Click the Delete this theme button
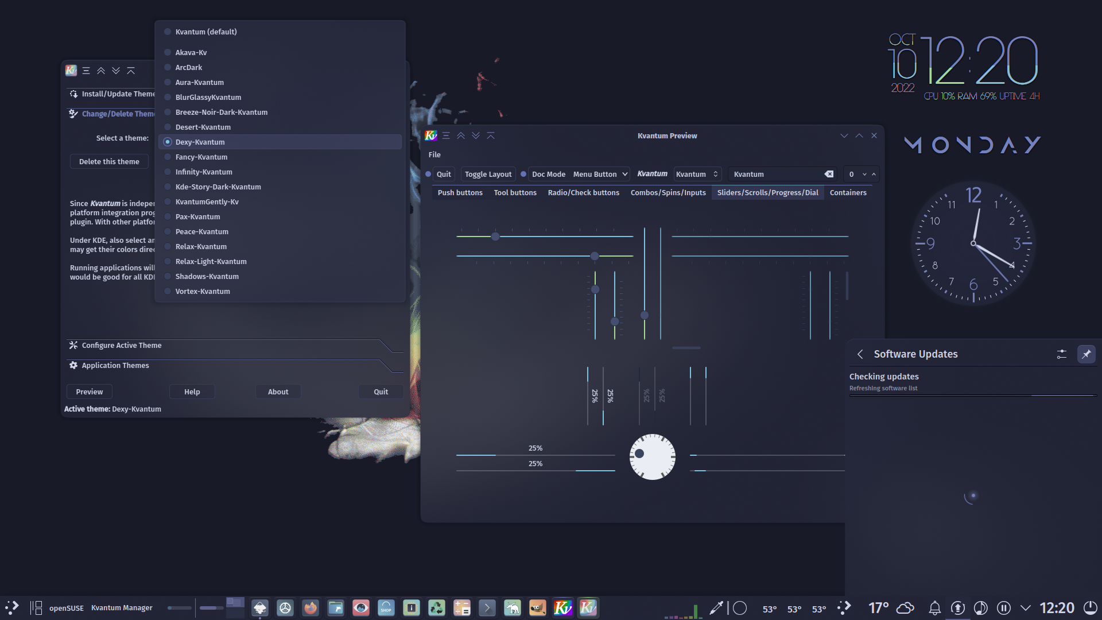 pyautogui.click(x=109, y=161)
